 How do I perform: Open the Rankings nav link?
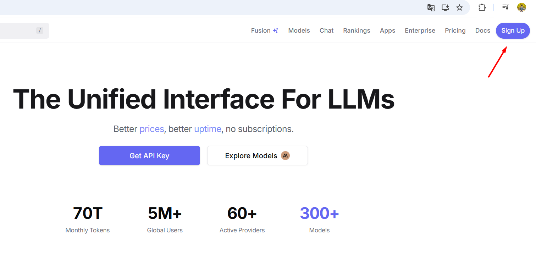click(x=357, y=31)
